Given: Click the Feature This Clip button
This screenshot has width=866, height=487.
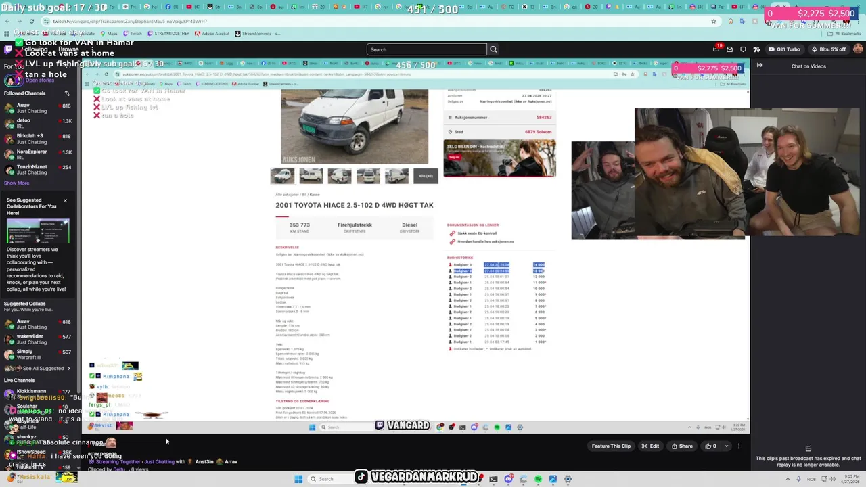Looking at the screenshot, I should click(x=611, y=446).
